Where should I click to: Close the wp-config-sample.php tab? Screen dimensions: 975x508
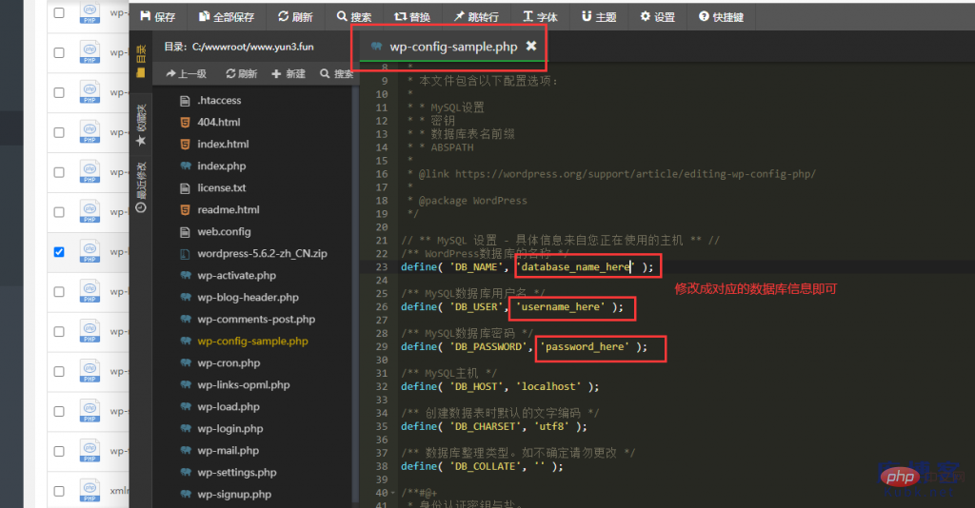point(531,46)
